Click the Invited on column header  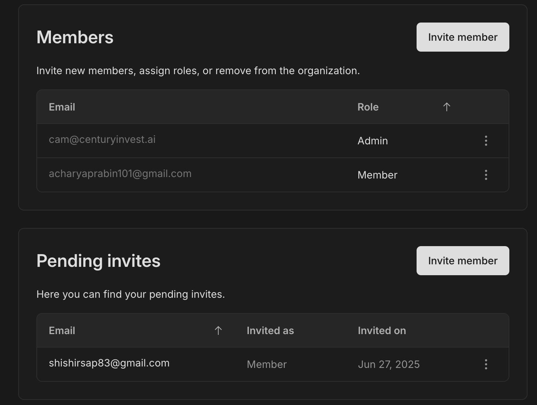tap(382, 330)
